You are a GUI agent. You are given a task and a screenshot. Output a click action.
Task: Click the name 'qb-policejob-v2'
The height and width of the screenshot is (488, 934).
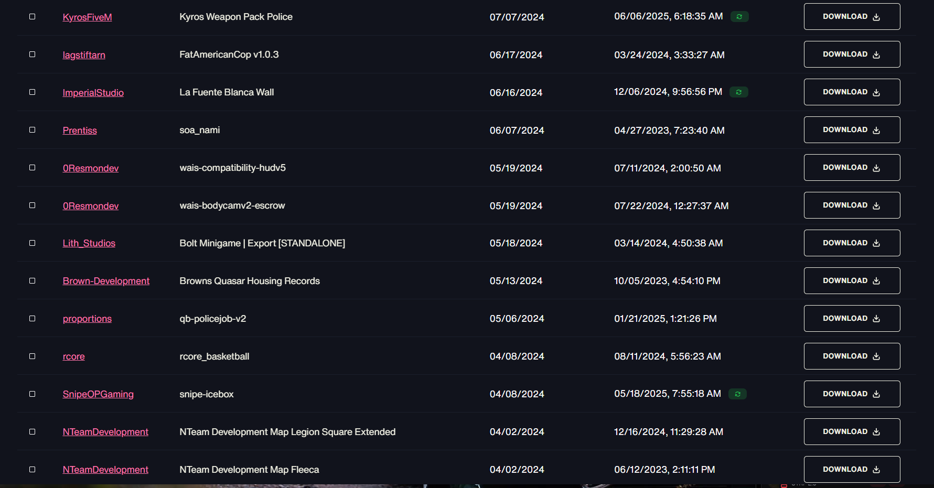tap(213, 319)
